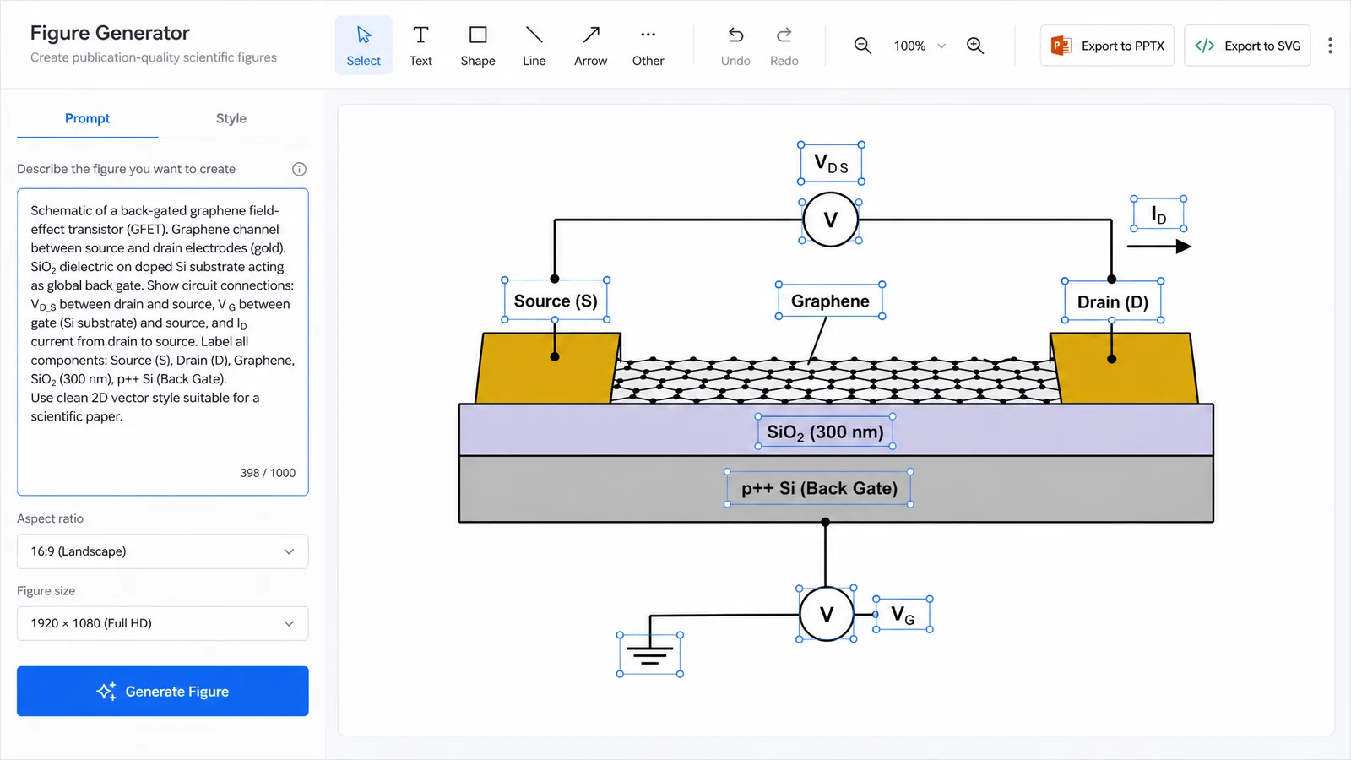The image size is (1351, 760).
Task: Zoom out of the canvas
Action: [862, 46]
